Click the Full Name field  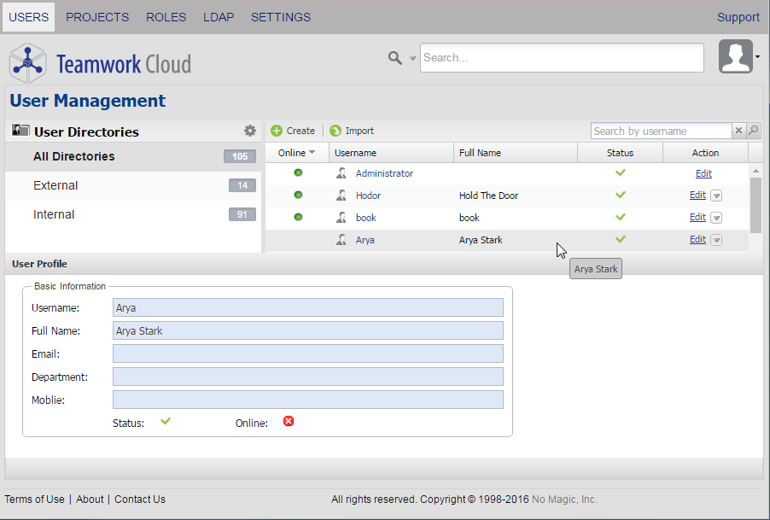308,330
